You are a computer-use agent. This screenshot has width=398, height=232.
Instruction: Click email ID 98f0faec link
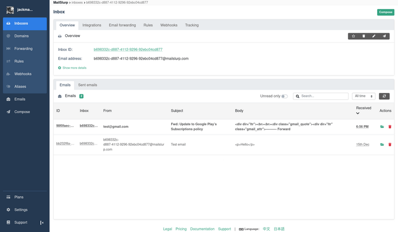[x=65, y=126]
